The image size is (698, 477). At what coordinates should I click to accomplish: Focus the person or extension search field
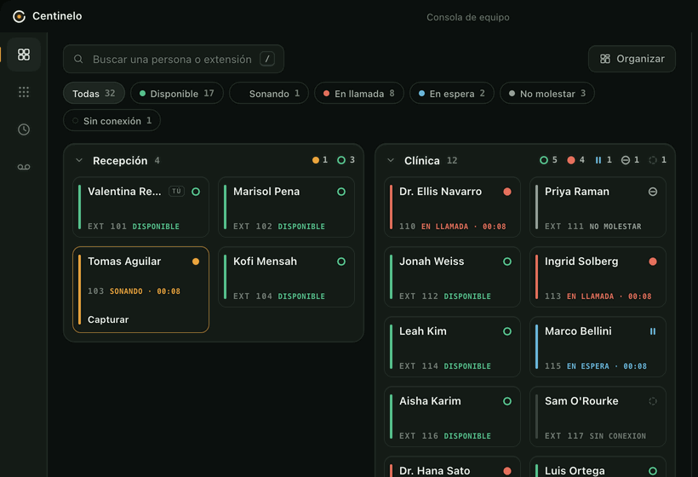[174, 59]
